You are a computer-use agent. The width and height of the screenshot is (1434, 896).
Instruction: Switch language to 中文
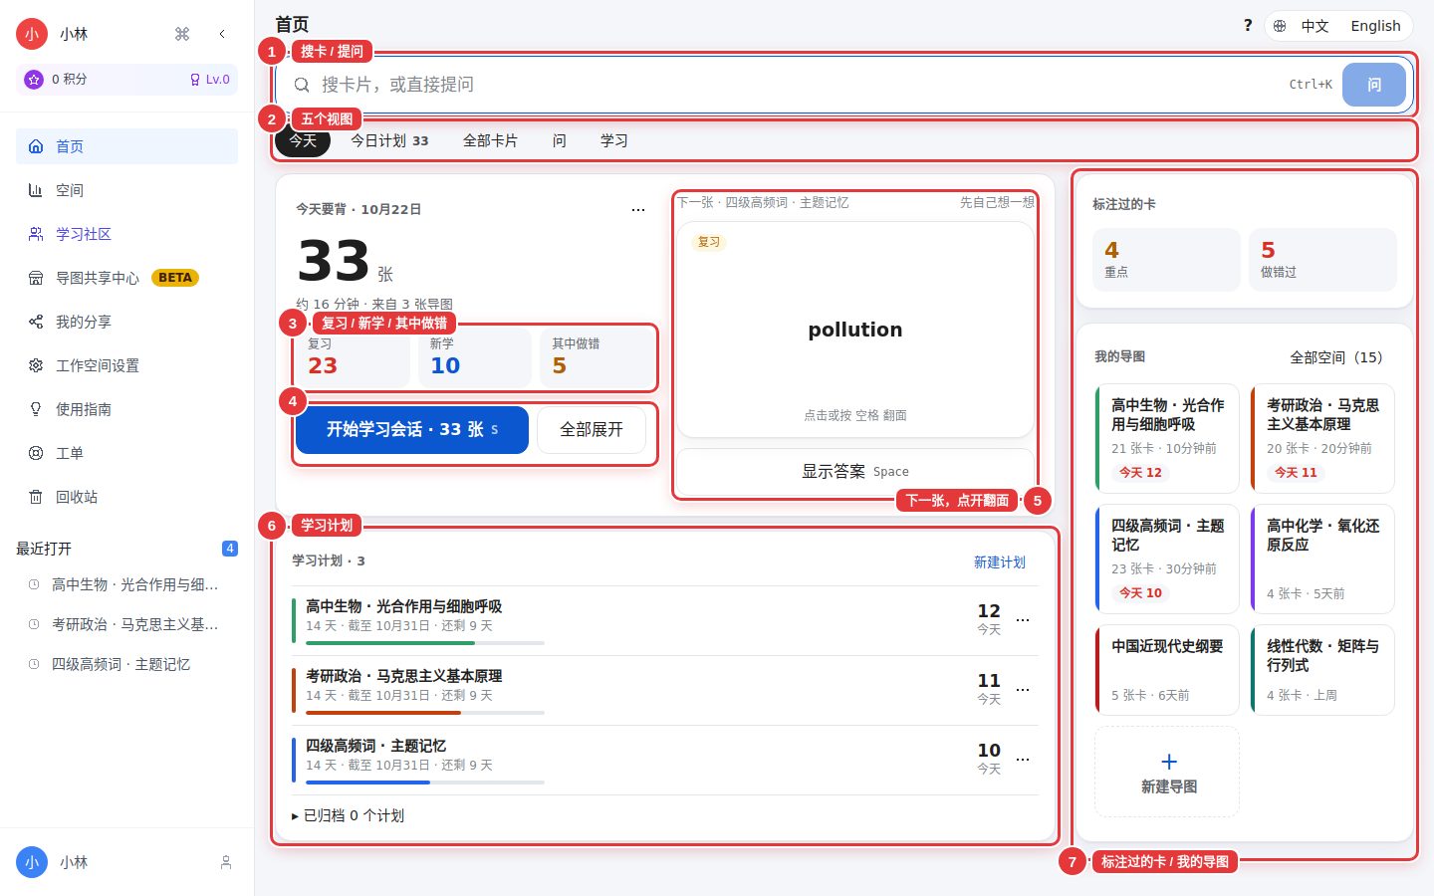[1314, 26]
